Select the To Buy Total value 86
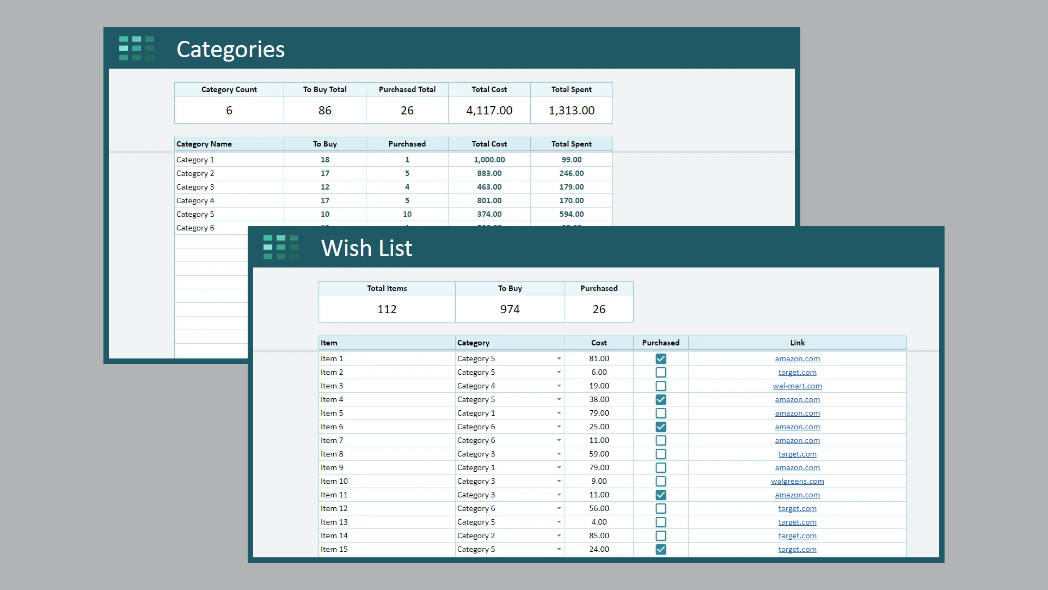 324,110
